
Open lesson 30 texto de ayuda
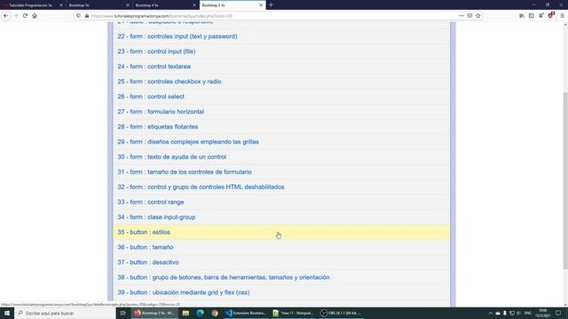[171, 157]
